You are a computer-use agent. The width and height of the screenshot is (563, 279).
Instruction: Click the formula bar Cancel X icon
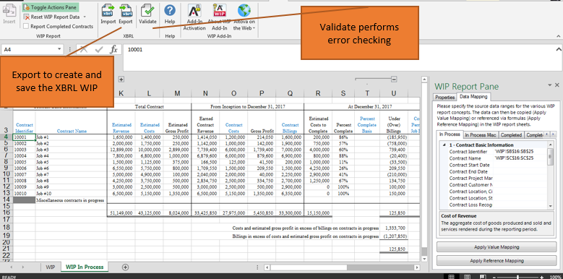coord(84,50)
